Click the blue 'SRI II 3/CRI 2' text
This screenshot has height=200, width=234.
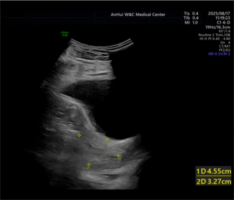coord(219,54)
